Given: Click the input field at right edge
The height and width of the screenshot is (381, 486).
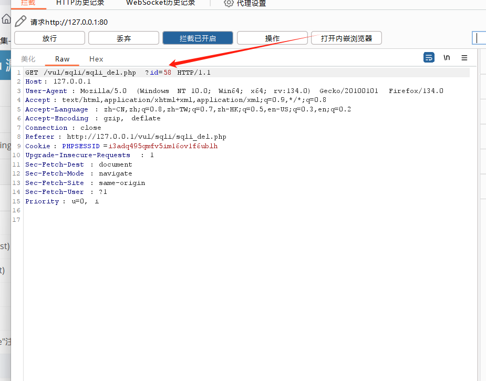Looking at the screenshot, I should (x=479, y=38).
